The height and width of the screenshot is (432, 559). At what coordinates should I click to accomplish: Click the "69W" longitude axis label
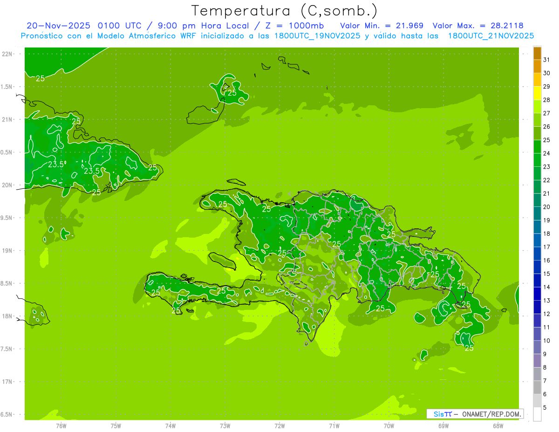tap(443, 426)
